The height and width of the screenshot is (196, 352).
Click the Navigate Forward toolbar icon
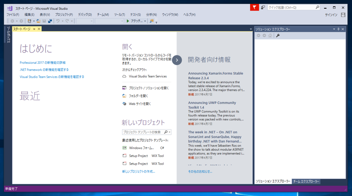coord(21,21)
